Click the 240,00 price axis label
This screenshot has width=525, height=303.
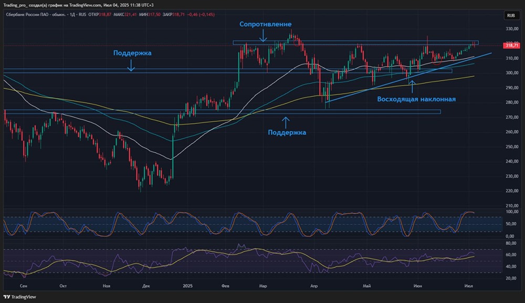tap(512, 161)
